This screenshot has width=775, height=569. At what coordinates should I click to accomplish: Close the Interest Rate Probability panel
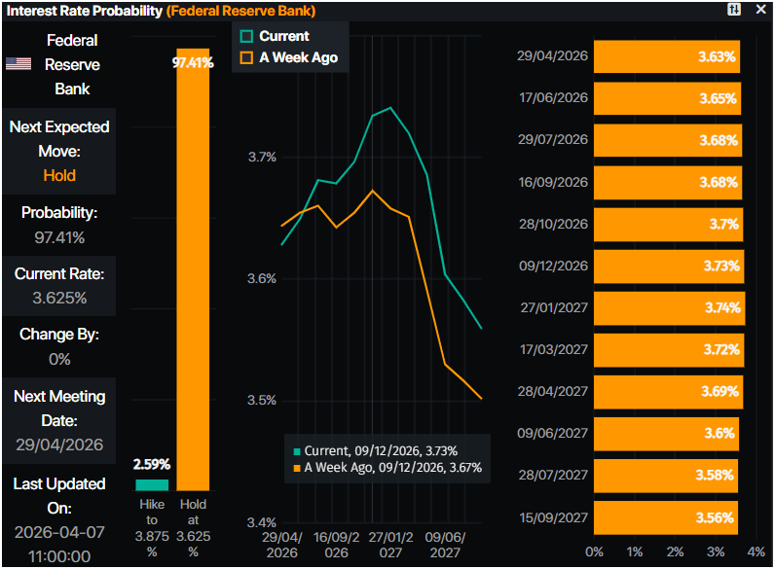[760, 10]
